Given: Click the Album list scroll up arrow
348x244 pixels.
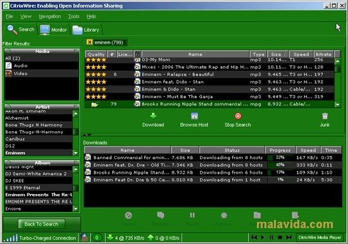Looking at the screenshot, I should click(x=76, y=170).
